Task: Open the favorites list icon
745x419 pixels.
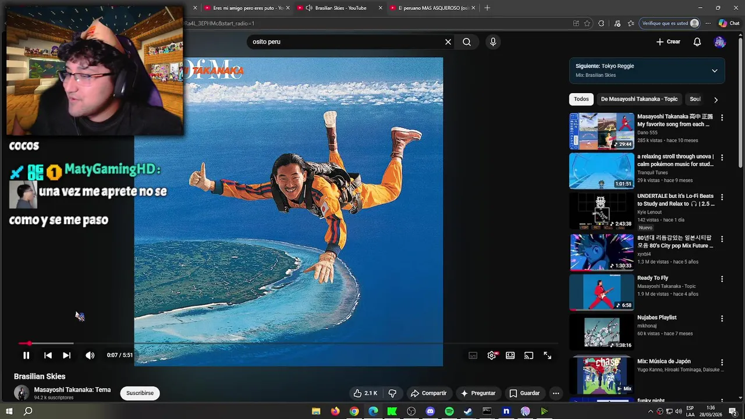Action: pyautogui.click(x=631, y=23)
